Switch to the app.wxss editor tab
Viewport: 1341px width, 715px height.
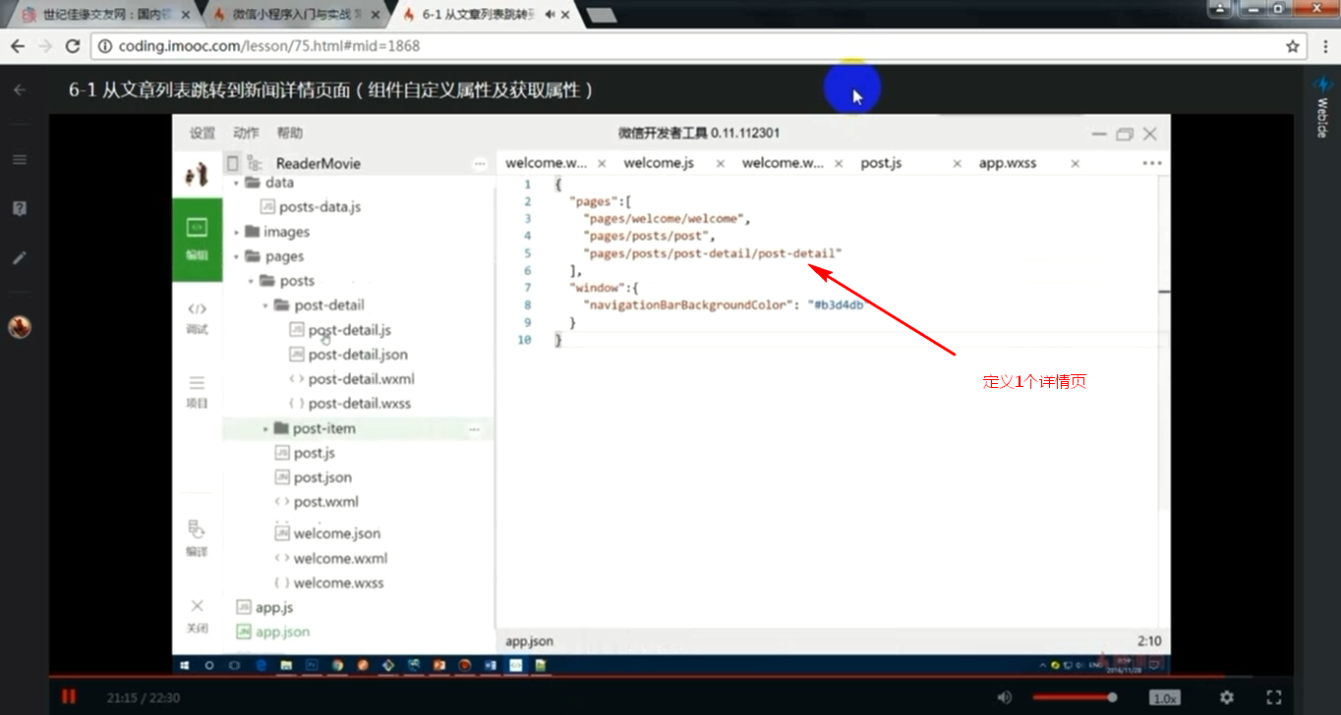click(x=1008, y=163)
